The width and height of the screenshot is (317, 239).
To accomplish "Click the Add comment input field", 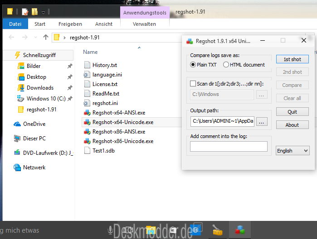I will pos(229,146).
